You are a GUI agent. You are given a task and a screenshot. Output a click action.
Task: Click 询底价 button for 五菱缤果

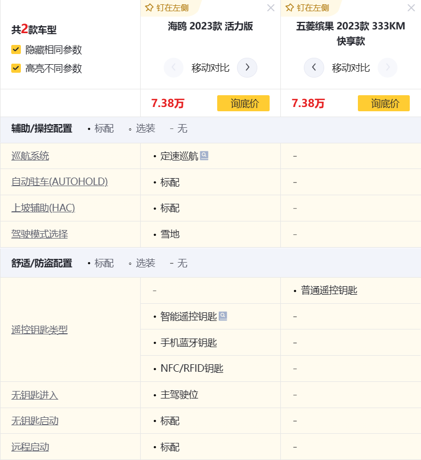384,103
